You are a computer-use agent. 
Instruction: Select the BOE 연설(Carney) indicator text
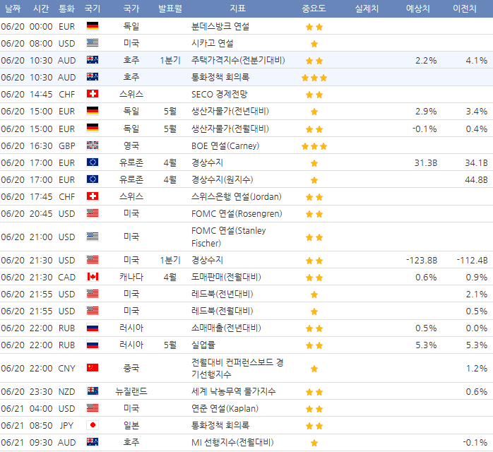coord(225,146)
